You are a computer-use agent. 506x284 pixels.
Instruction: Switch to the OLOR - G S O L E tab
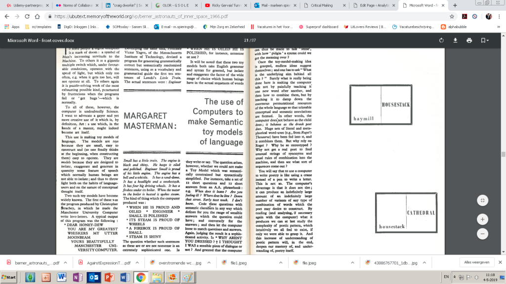click(175, 5)
